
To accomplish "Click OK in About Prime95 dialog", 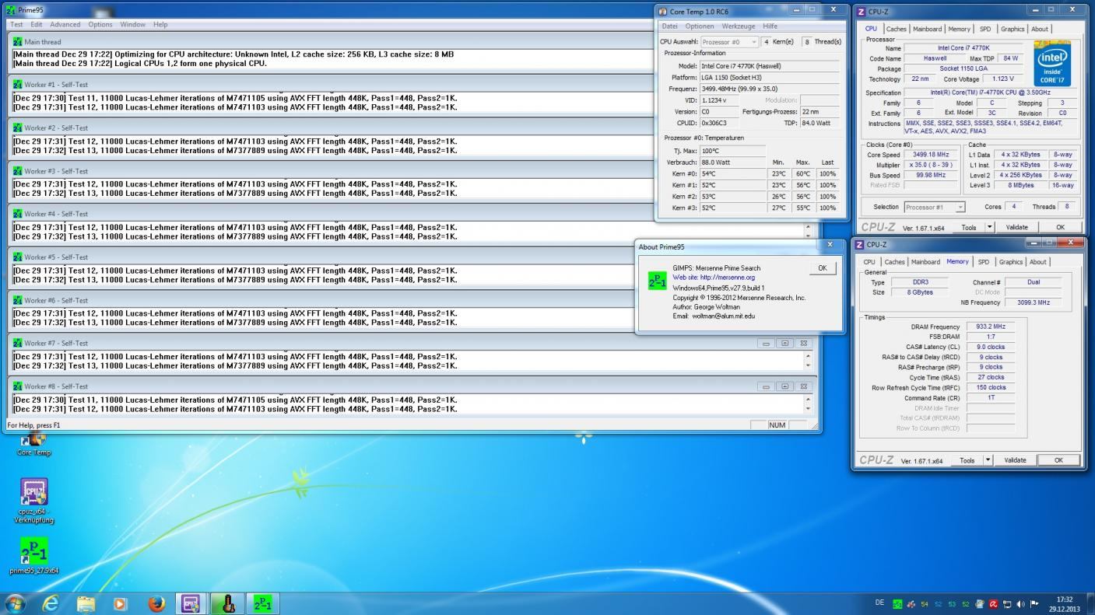I will [823, 267].
